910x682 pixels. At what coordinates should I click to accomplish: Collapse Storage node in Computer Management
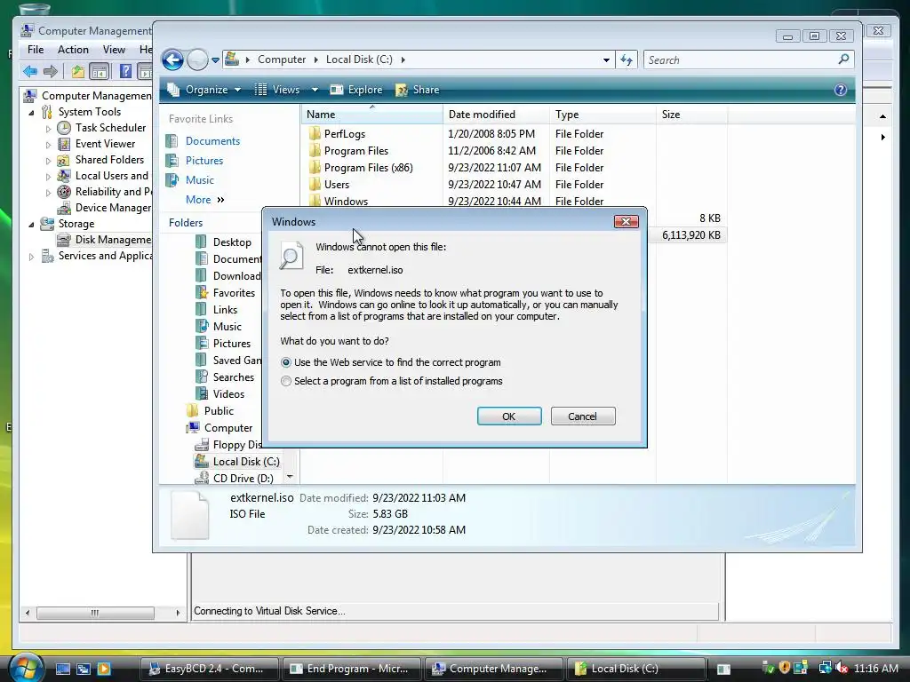(x=31, y=225)
